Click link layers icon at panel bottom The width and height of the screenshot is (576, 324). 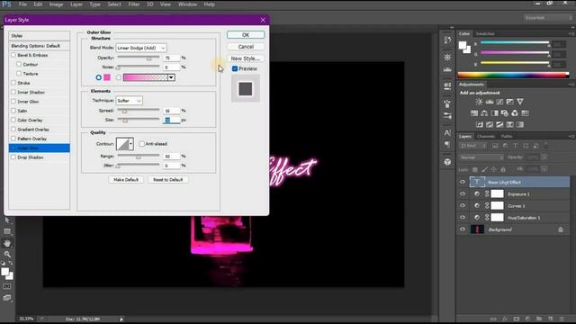pos(493,319)
